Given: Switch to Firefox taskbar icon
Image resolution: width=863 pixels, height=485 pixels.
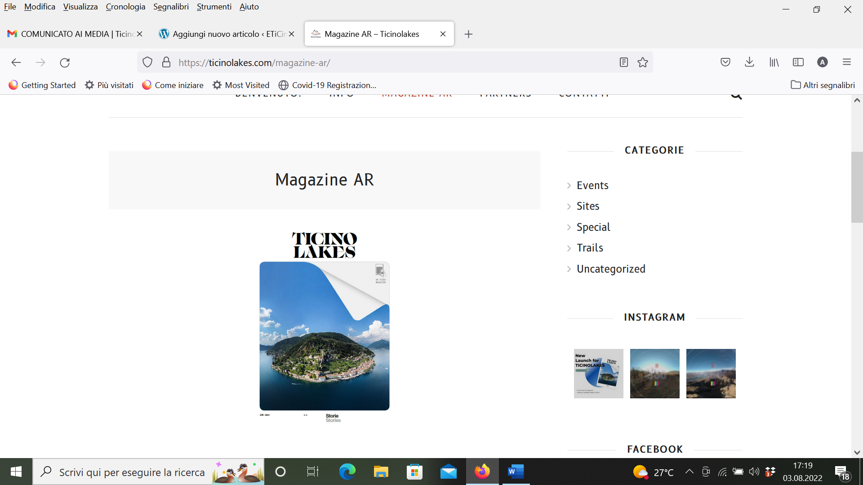Looking at the screenshot, I should coord(482,472).
